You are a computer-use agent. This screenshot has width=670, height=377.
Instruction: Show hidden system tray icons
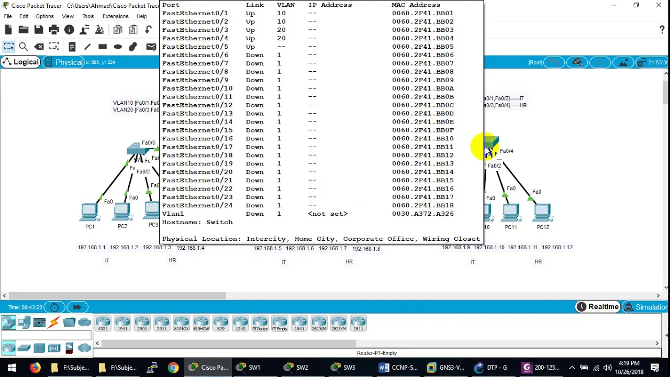click(x=572, y=368)
